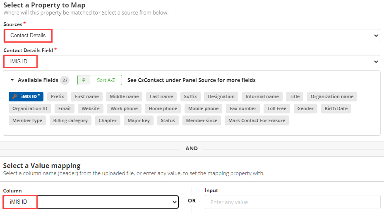Pick the Mobile phone field
Screen dimensions: 384x214
click(203, 108)
